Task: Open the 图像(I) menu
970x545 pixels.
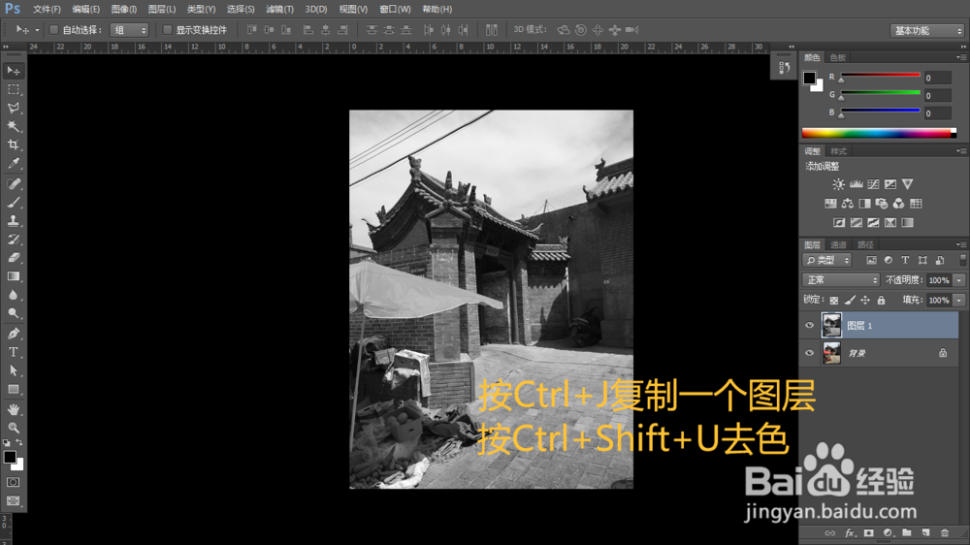Action: [124, 10]
